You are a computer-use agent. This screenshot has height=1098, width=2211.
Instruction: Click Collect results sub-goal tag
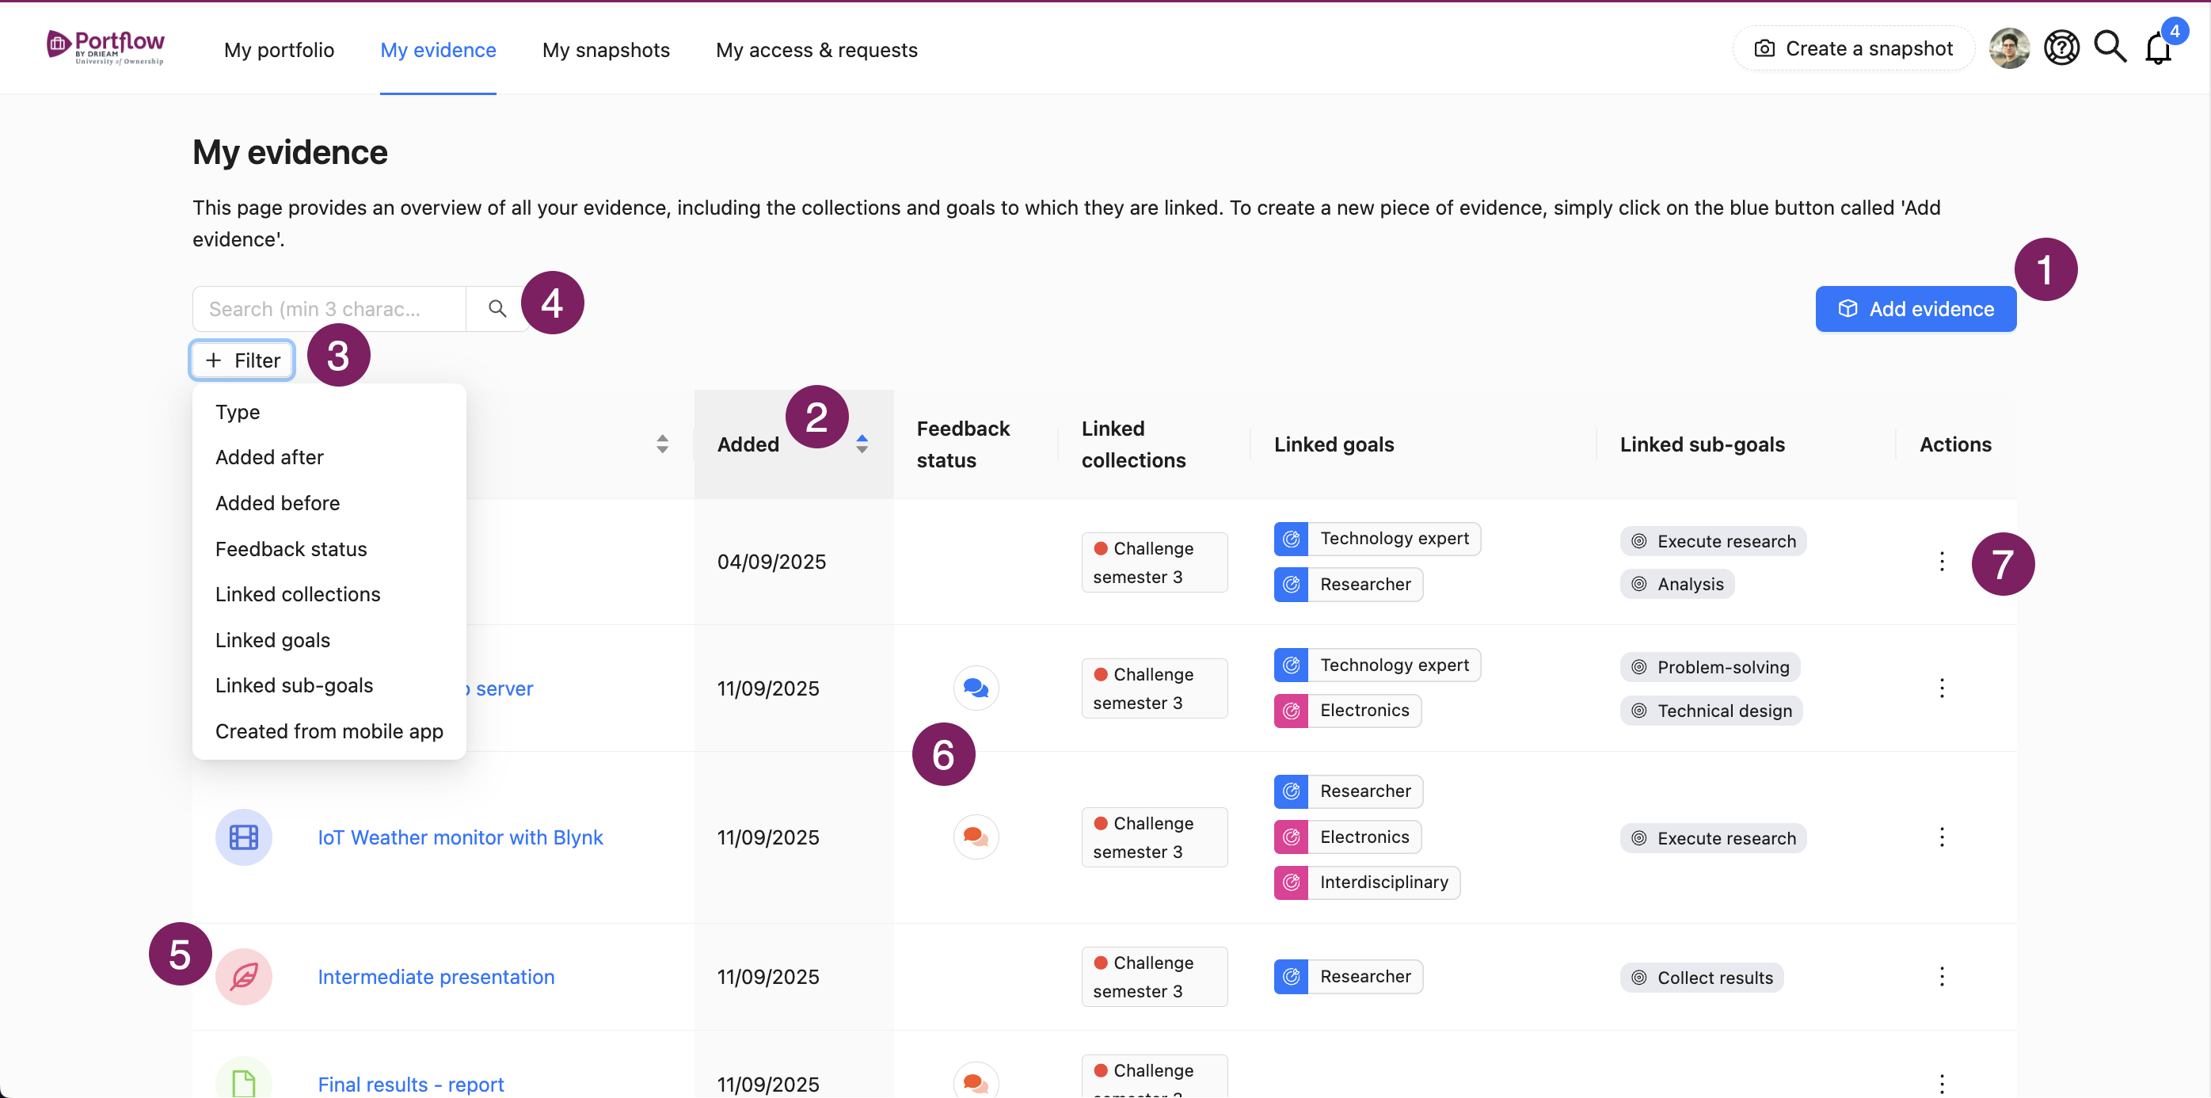point(1701,977)
